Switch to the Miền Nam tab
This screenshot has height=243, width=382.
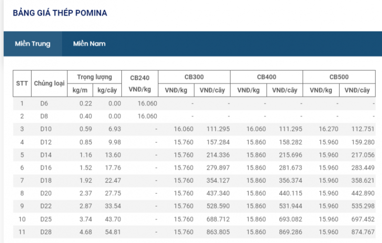coord(89,44)
